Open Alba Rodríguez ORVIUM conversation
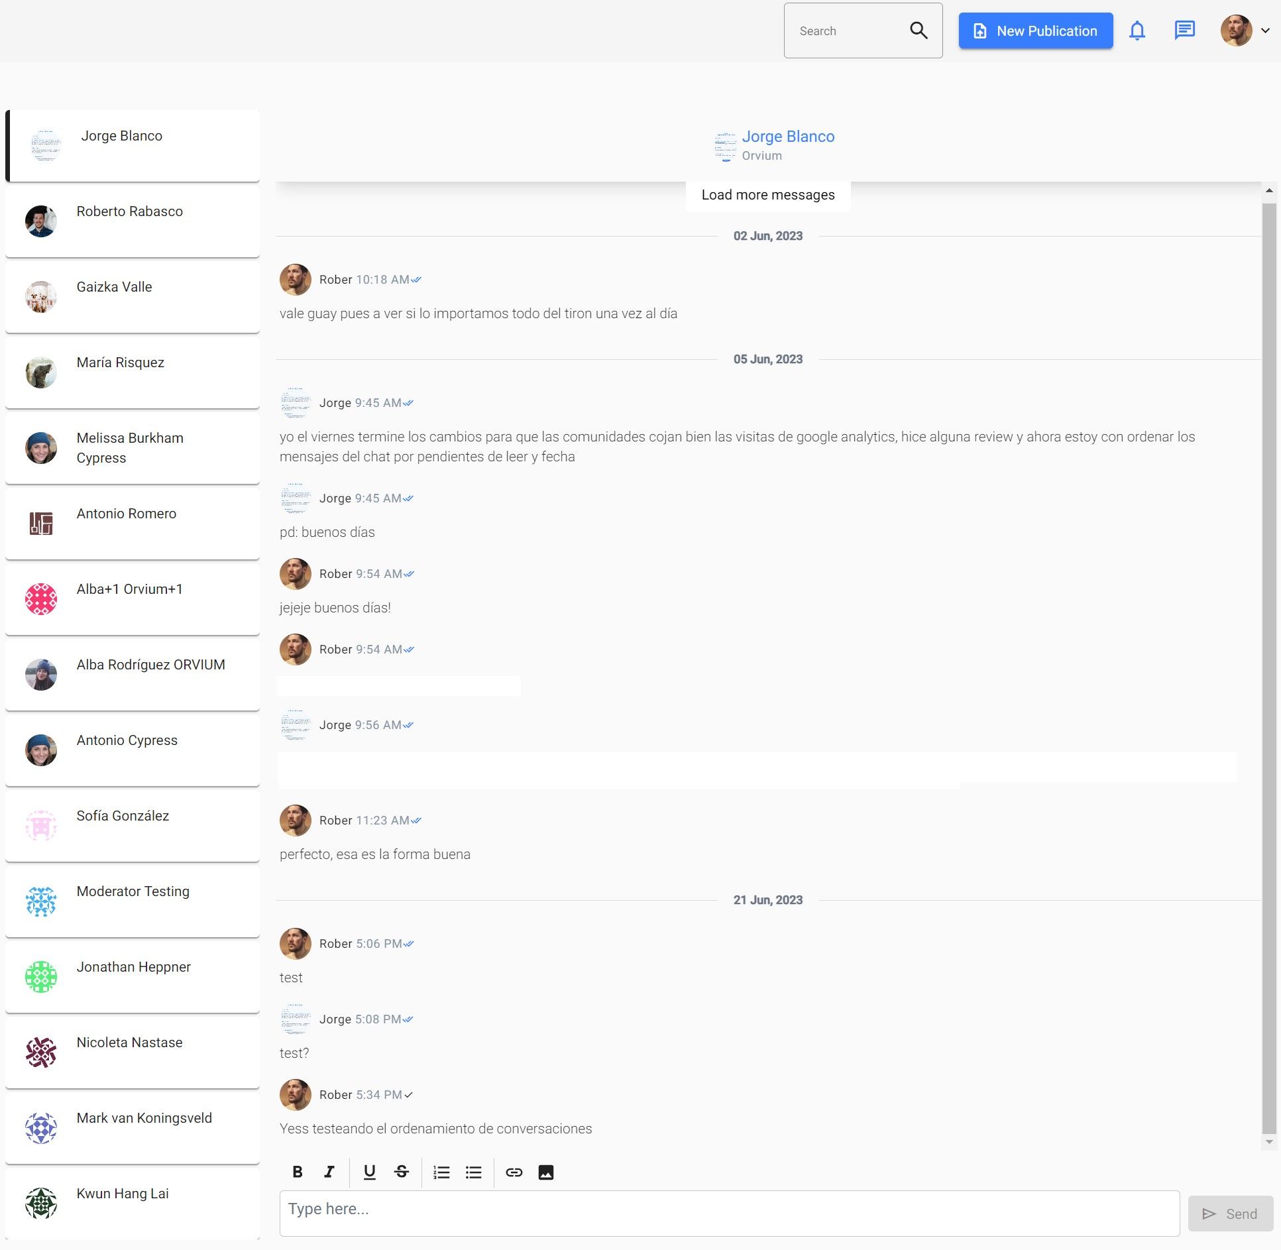Image resolution: width=1281 pixels, height=1250 pixels. coord(133,675)
